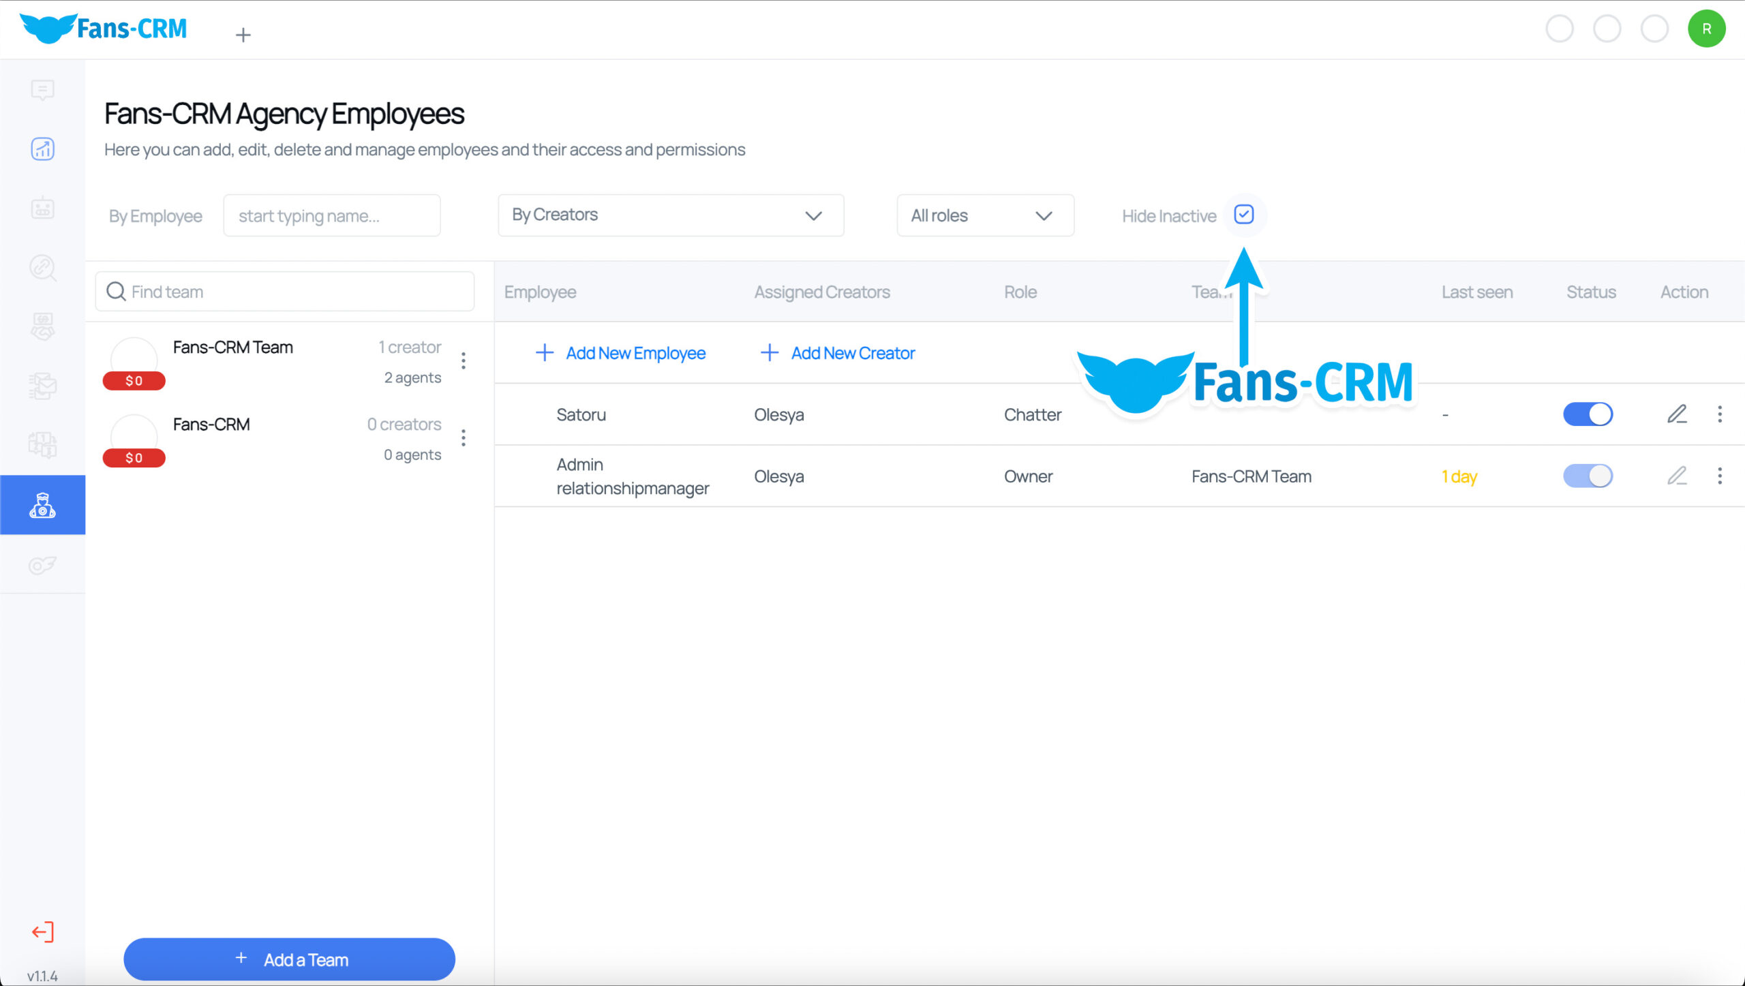Screen dimensions: 1745x986
Task: Edit Satoru employee with pencil icon
Action: coord(1677,414)
